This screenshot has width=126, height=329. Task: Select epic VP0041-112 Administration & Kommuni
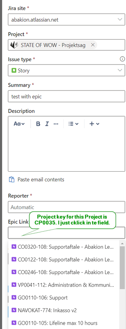[64, 285]
